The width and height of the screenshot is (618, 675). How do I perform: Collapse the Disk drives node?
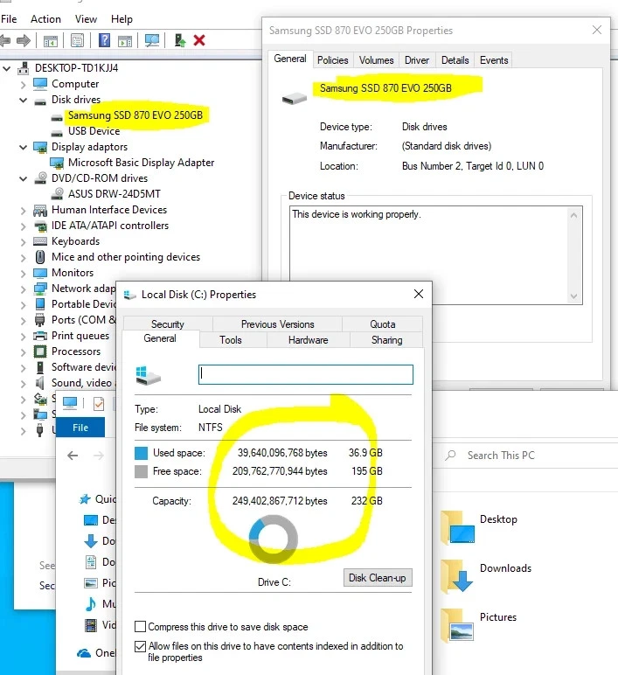pos(24,100)
